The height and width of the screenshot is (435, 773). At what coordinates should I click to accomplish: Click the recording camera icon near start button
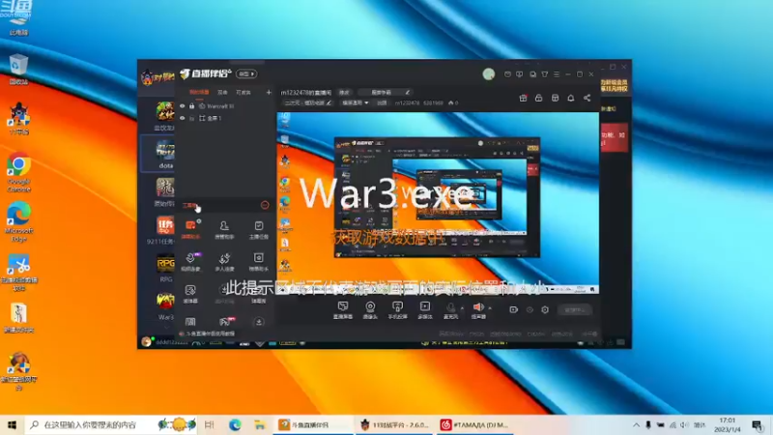click(513, 309)
